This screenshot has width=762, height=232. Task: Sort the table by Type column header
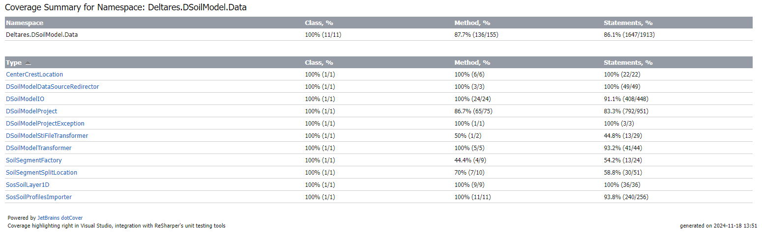(14, 63)
